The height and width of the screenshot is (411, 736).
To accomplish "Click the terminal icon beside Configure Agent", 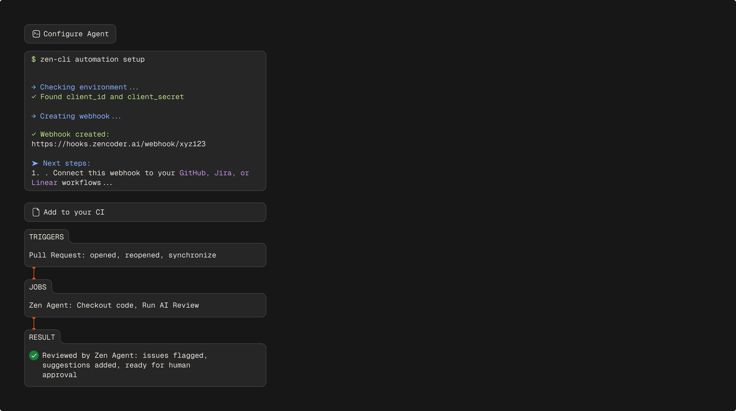I will 36,34.
